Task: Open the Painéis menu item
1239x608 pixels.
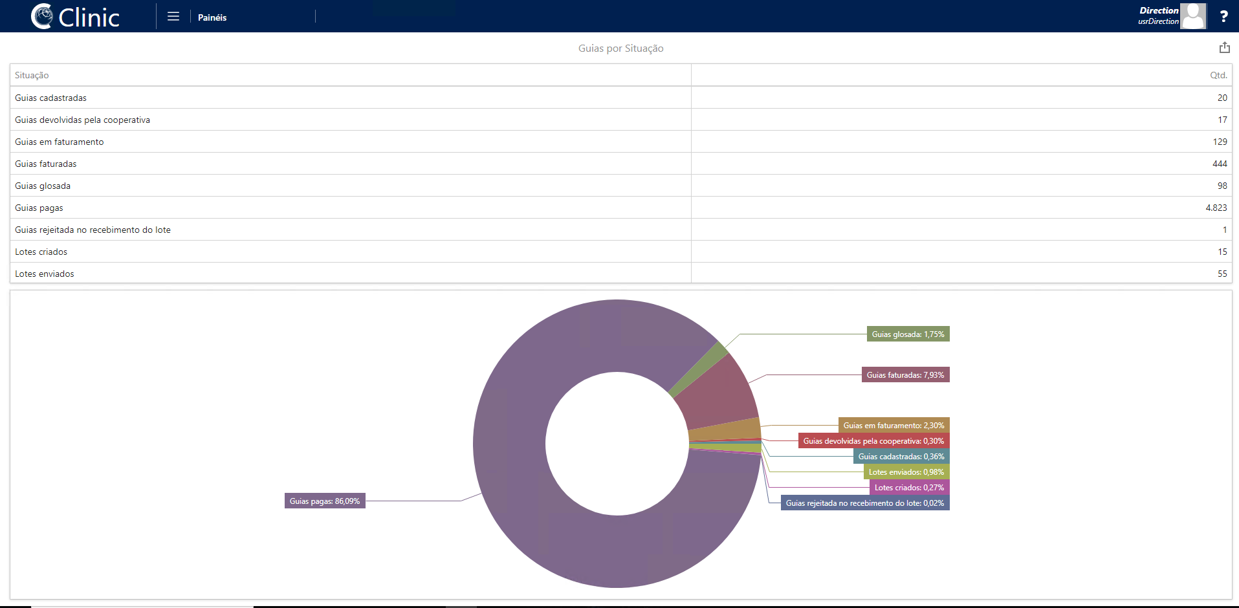Action: [212, 17]
